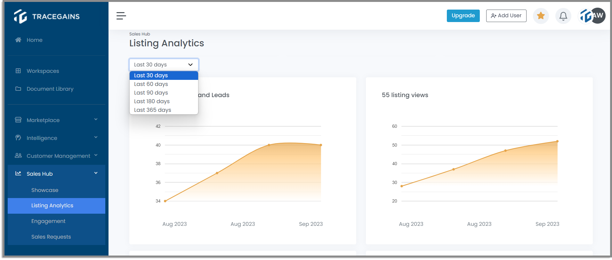This screenshot has height=260, width=612.
Task: Expand the Intelligence submenu arrow
Action: point(96,137)
